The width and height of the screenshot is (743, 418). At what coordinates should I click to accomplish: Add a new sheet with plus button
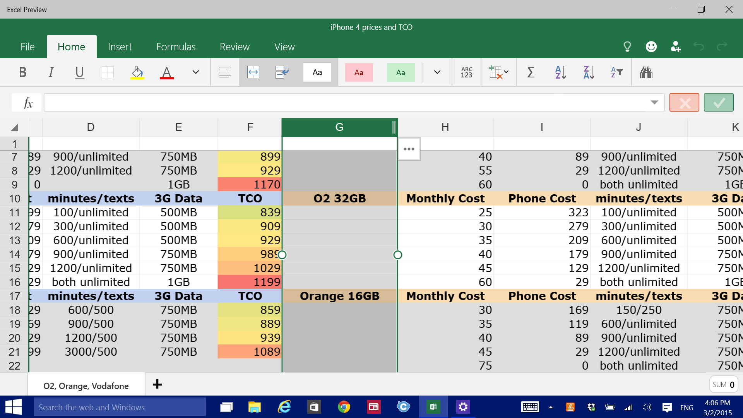[x=158, y=384]
